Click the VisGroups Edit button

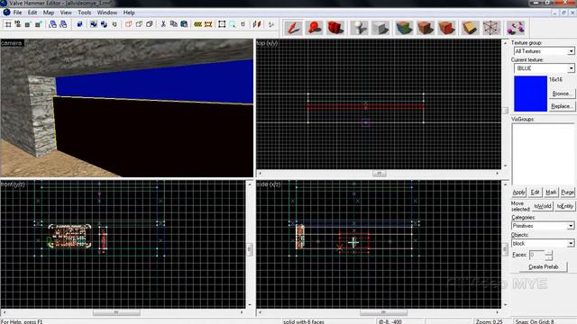(535, 192)
